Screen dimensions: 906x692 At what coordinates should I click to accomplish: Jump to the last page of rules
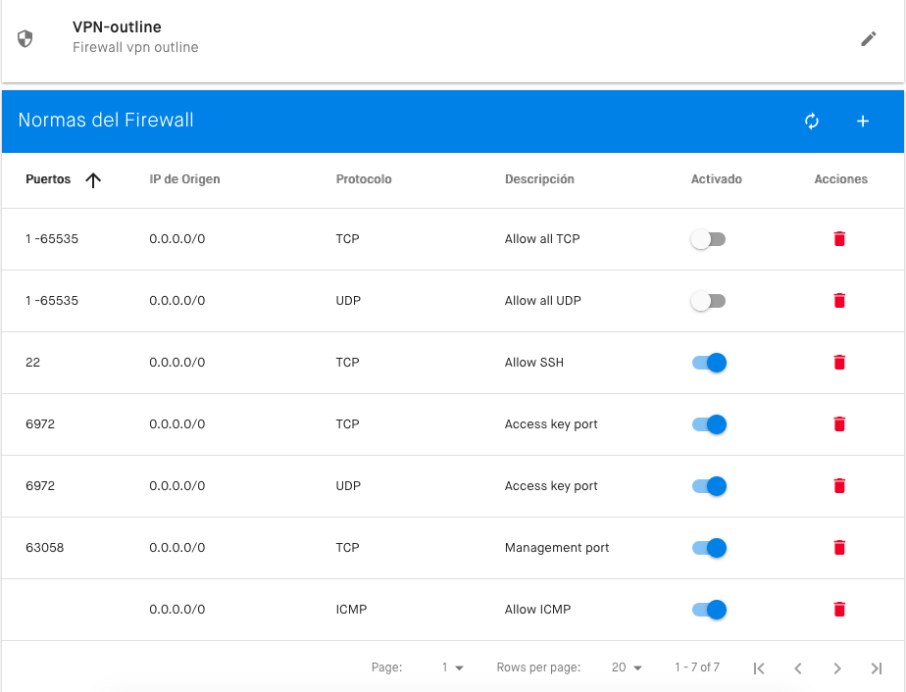(877, 668)
